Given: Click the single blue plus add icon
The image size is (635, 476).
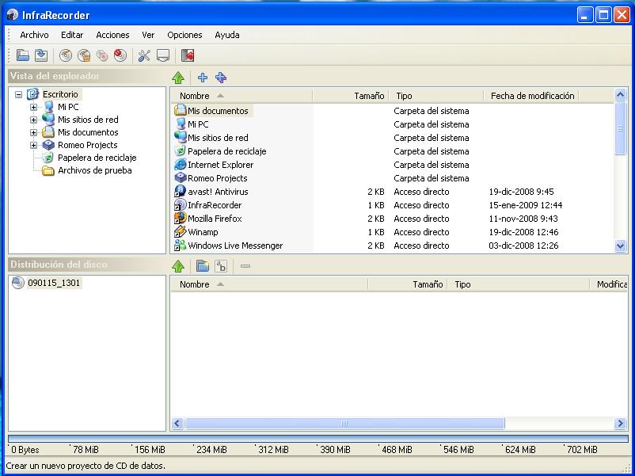Looking at the screenshot, I should (203, 78).
